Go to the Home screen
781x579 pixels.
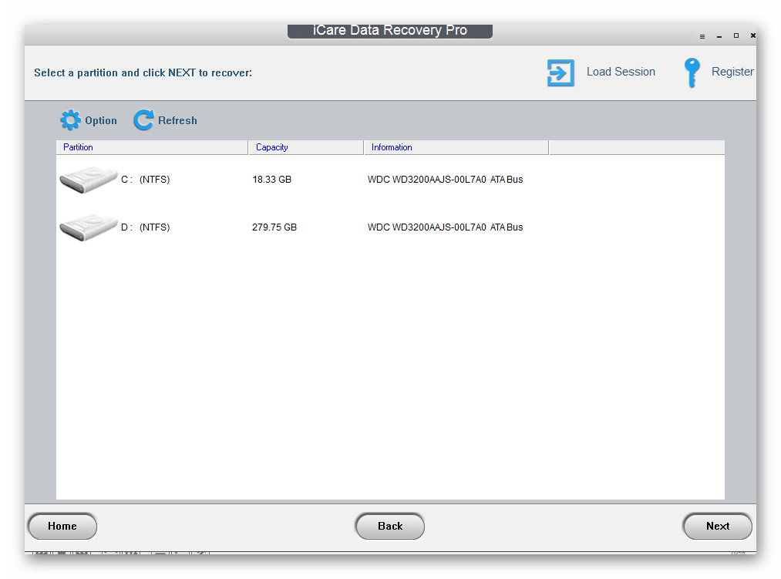pyautogui.click(x=62, y=526)
